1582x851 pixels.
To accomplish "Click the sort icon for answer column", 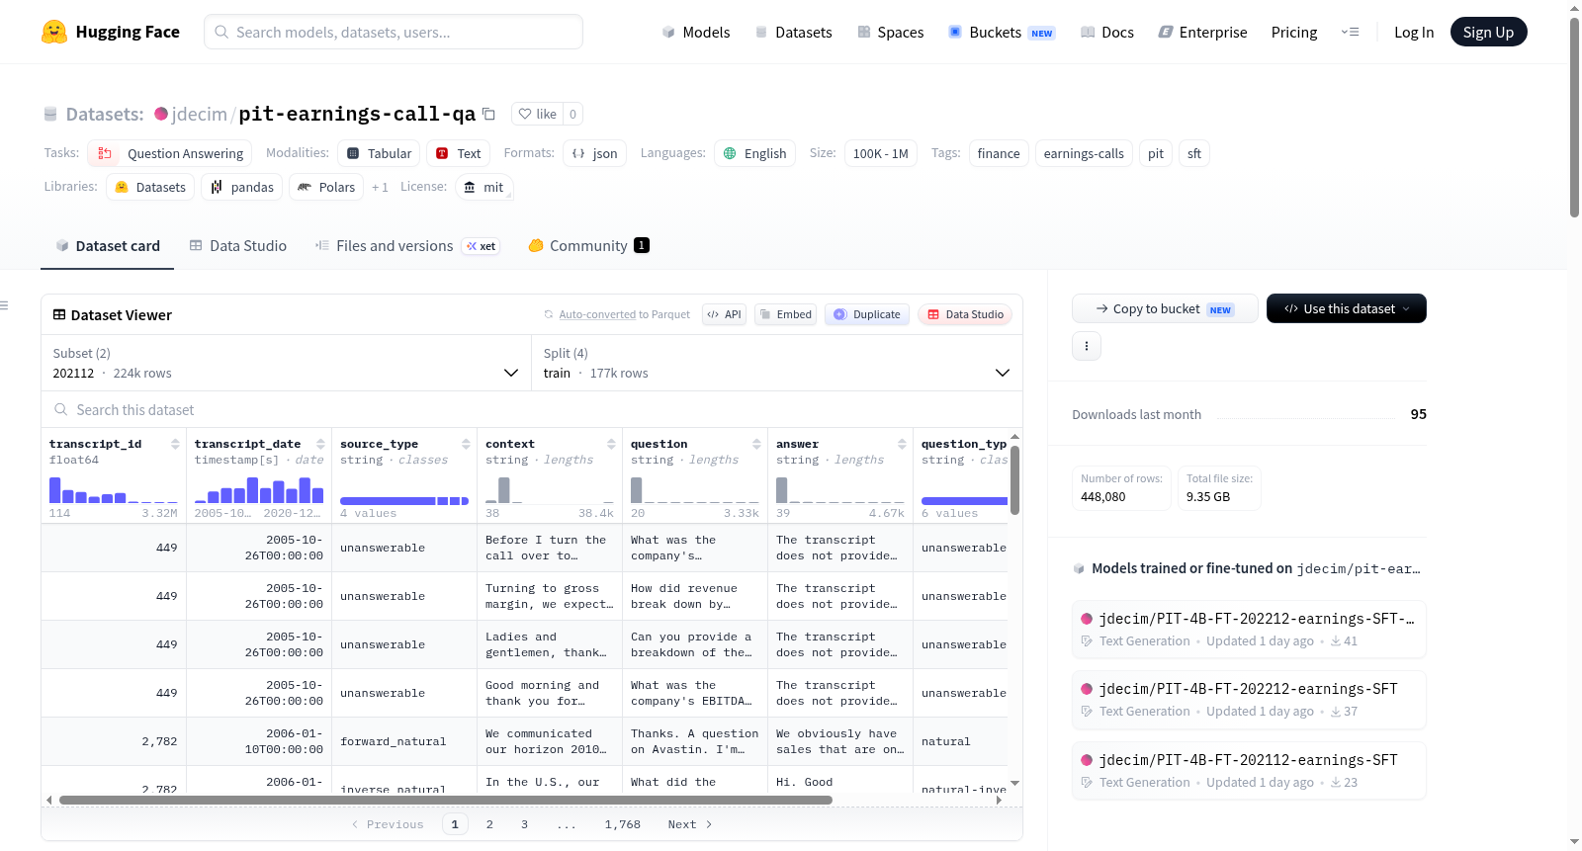I will pos(902,444).
